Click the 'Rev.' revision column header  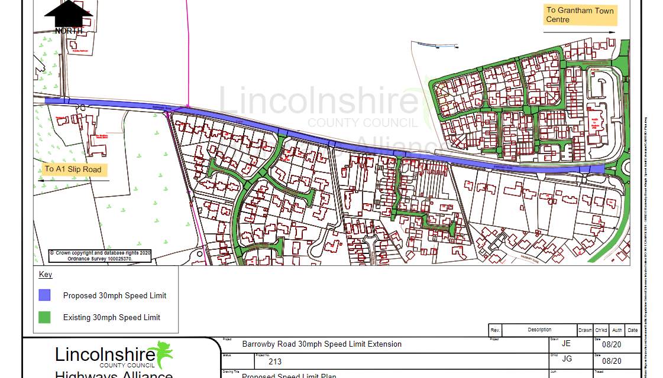click(x=495, y=330)
